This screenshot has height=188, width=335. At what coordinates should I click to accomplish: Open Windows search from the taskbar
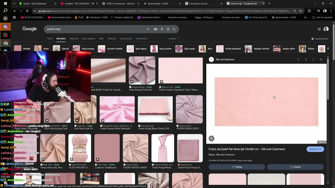tap(5, 11)
